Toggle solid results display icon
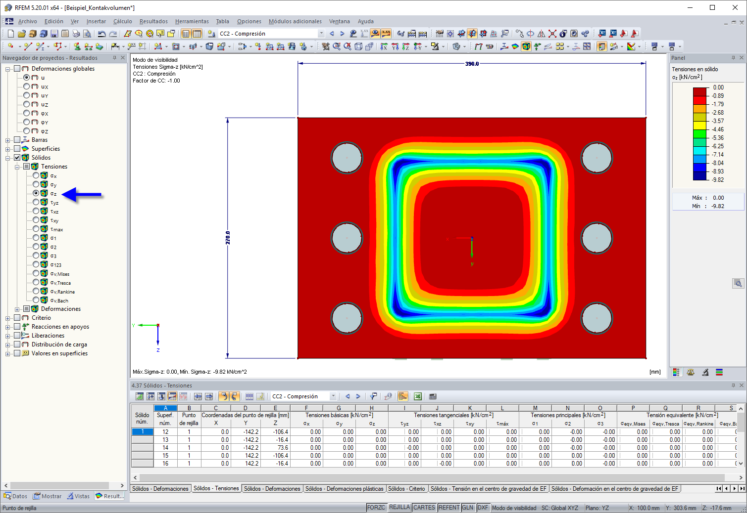Screen dimensions: 747x513 tap(526, 46)
